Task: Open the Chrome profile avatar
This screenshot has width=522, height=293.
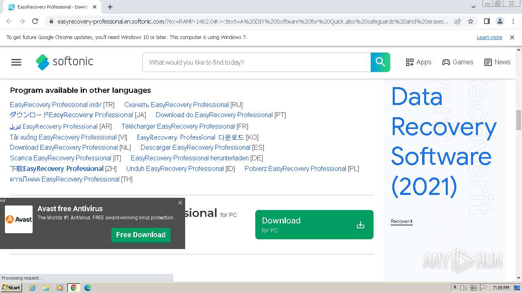Action: tap(500, 21)
